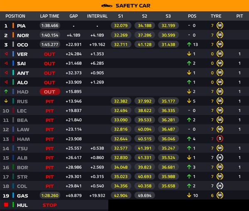Click the medium tyre icon for PIA
The width and height of the screenshot is (249, 211).
click(220, 25)
